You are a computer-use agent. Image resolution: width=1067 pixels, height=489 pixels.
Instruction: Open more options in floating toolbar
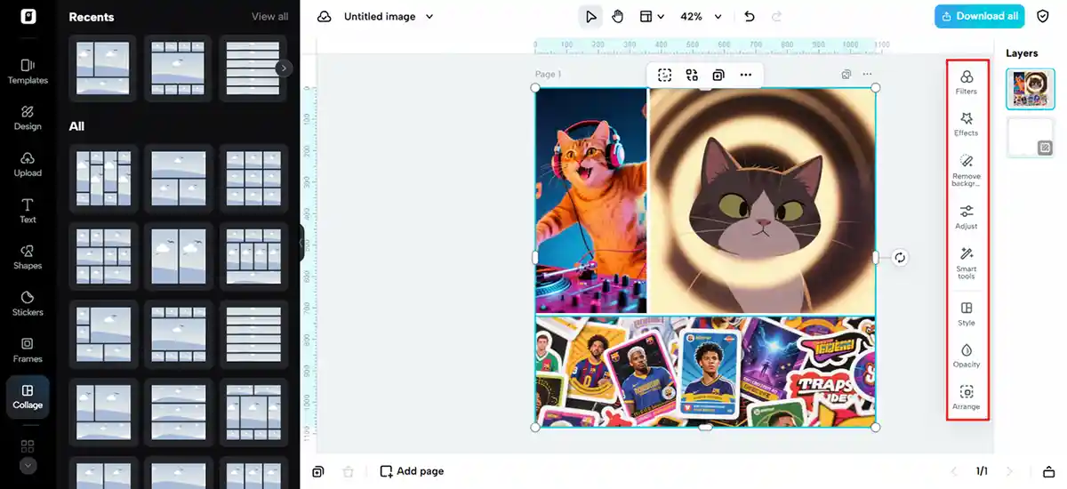pyautogui.click(x=745, y=75)
